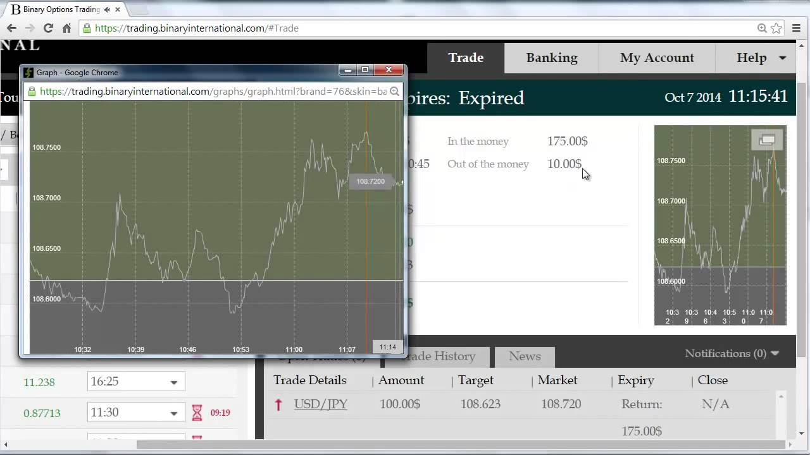
Task: Switch to the Trade tab
Action: click(x=466, y=58)
